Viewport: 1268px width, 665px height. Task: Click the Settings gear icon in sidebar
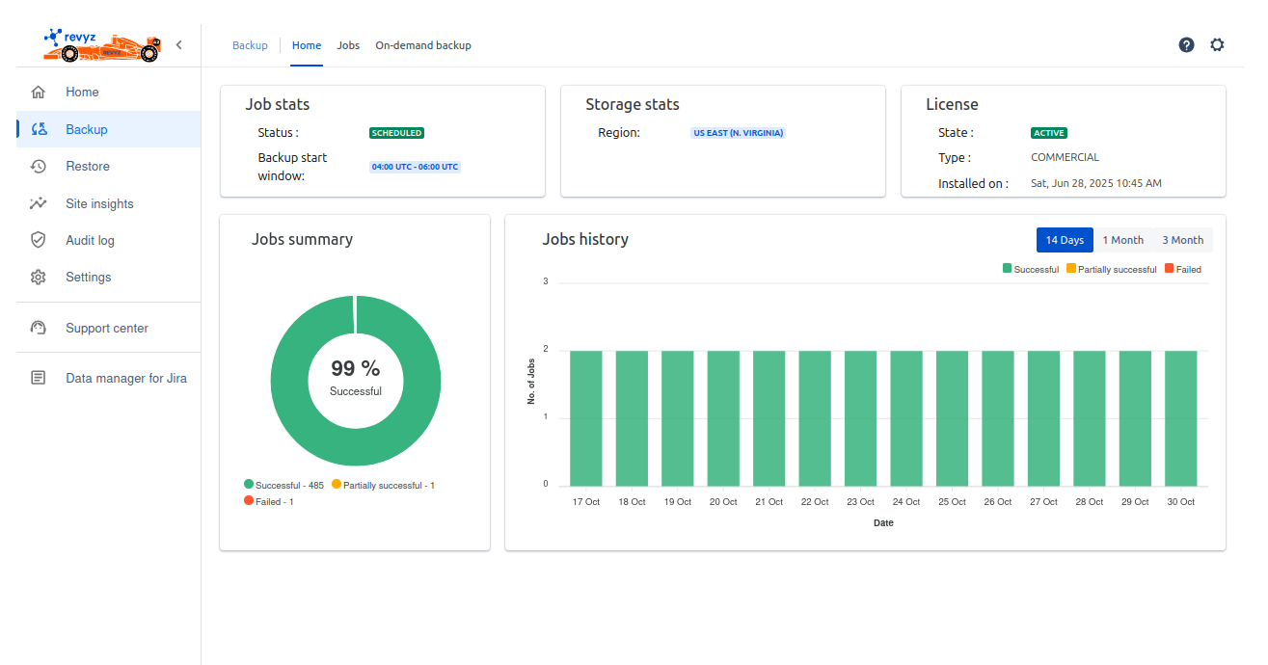39,278
